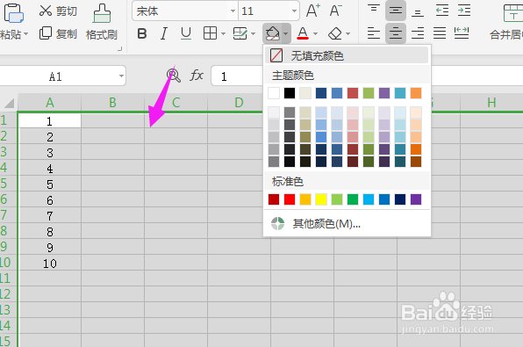This screenshot has height=347, width=523.
Task: Open the font color dropdown arrow
Action: (315, 33)
